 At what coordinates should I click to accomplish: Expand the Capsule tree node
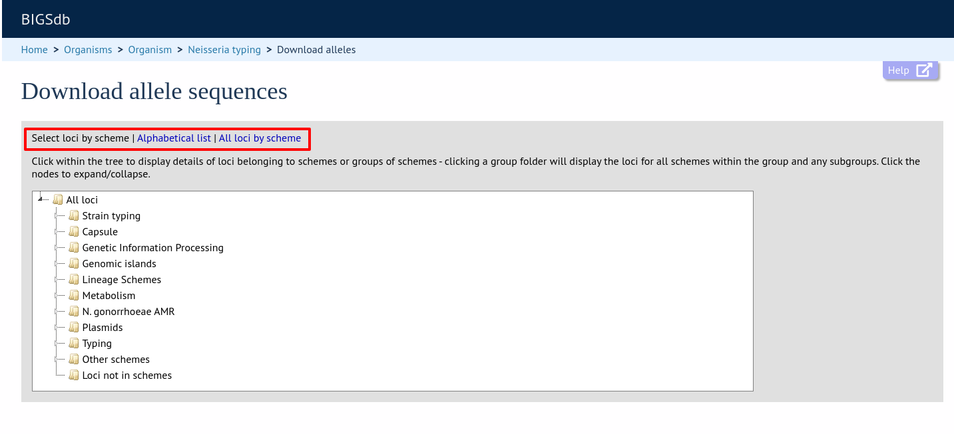pos(57,231)
